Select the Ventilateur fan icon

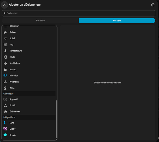pos(5,63)
